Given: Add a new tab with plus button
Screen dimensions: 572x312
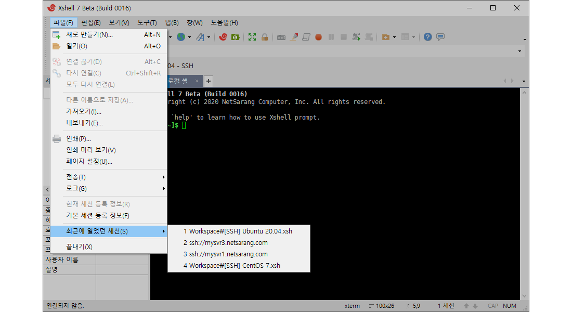Looking at the screenshot, I should pos(209,81).
